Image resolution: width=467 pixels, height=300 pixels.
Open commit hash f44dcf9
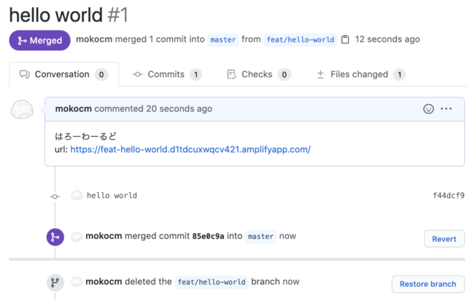449,195
